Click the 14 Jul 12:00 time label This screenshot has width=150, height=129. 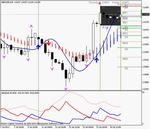115,127
